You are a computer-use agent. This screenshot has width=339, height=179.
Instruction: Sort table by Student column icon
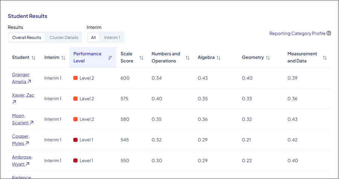point(34,57)
